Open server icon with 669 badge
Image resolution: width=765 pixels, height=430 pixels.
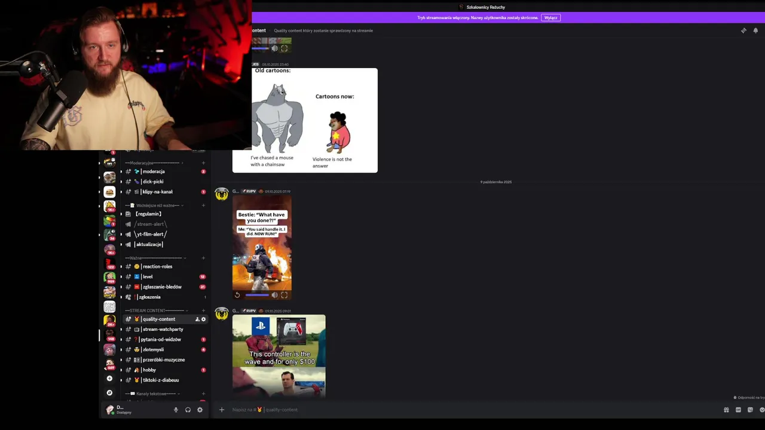(109, 364)
